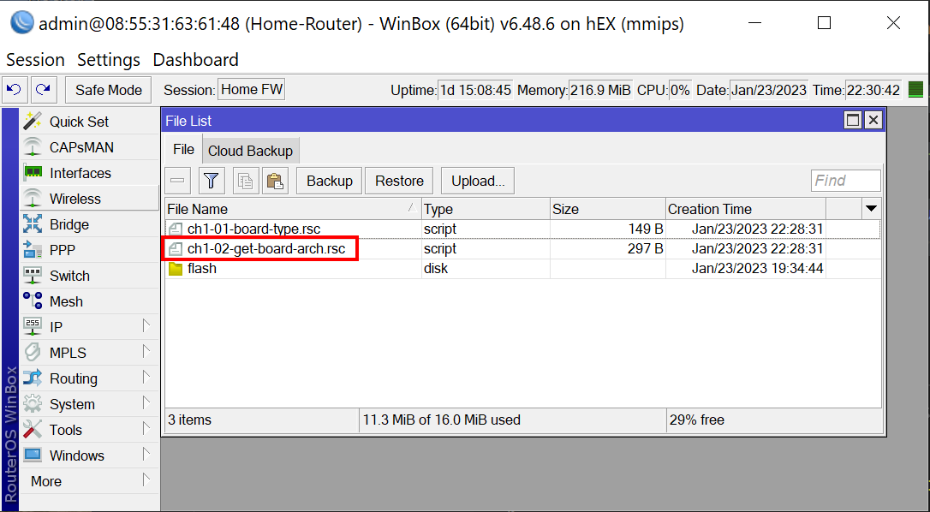Click the Backup button
This screenshot has height=512, width=930.
pyautogui.click(x=329, y=181)
